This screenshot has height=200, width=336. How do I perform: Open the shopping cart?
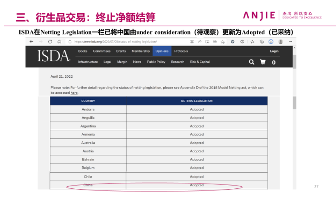263,62
